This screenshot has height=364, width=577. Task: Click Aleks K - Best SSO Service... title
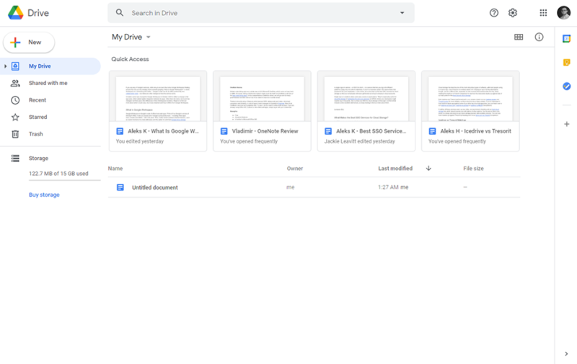coord(371,131)
